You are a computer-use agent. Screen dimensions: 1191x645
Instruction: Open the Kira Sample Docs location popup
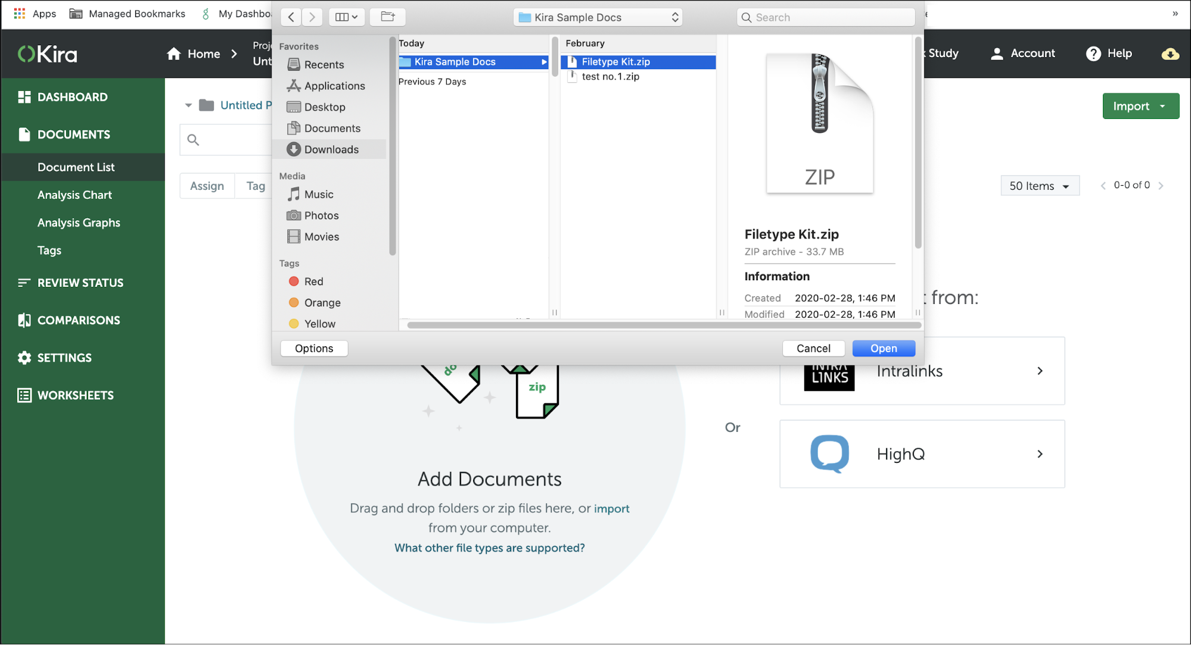tap(598, 17)
